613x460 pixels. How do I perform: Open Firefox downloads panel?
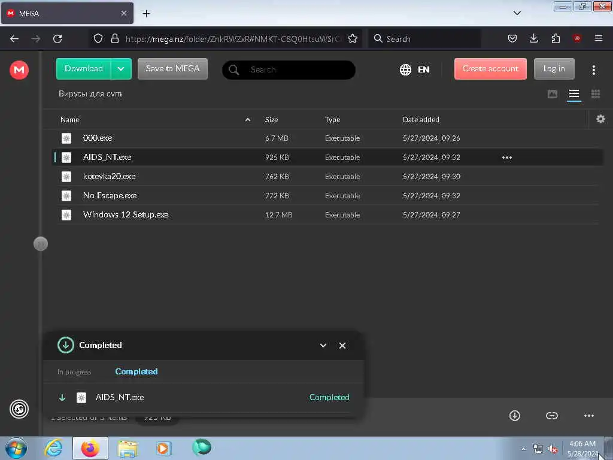(533, 38)
